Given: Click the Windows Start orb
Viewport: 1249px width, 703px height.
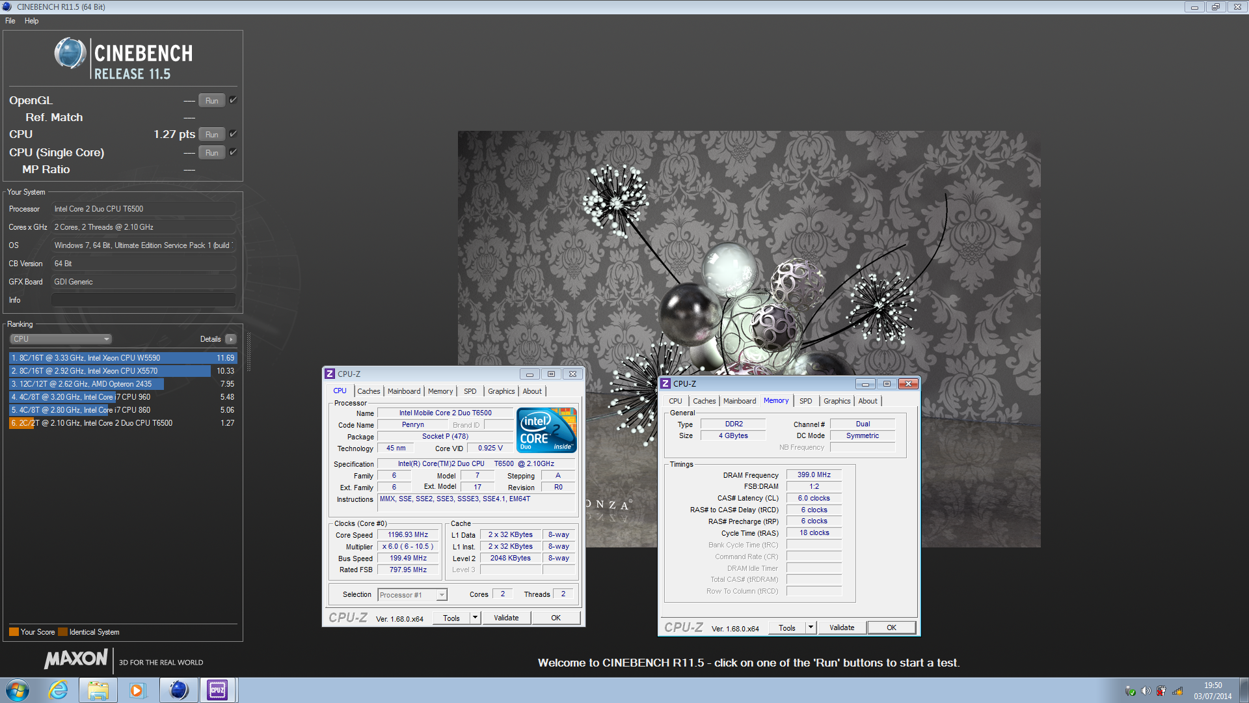Looking at the screenshot, I should (x=18, y=690).
